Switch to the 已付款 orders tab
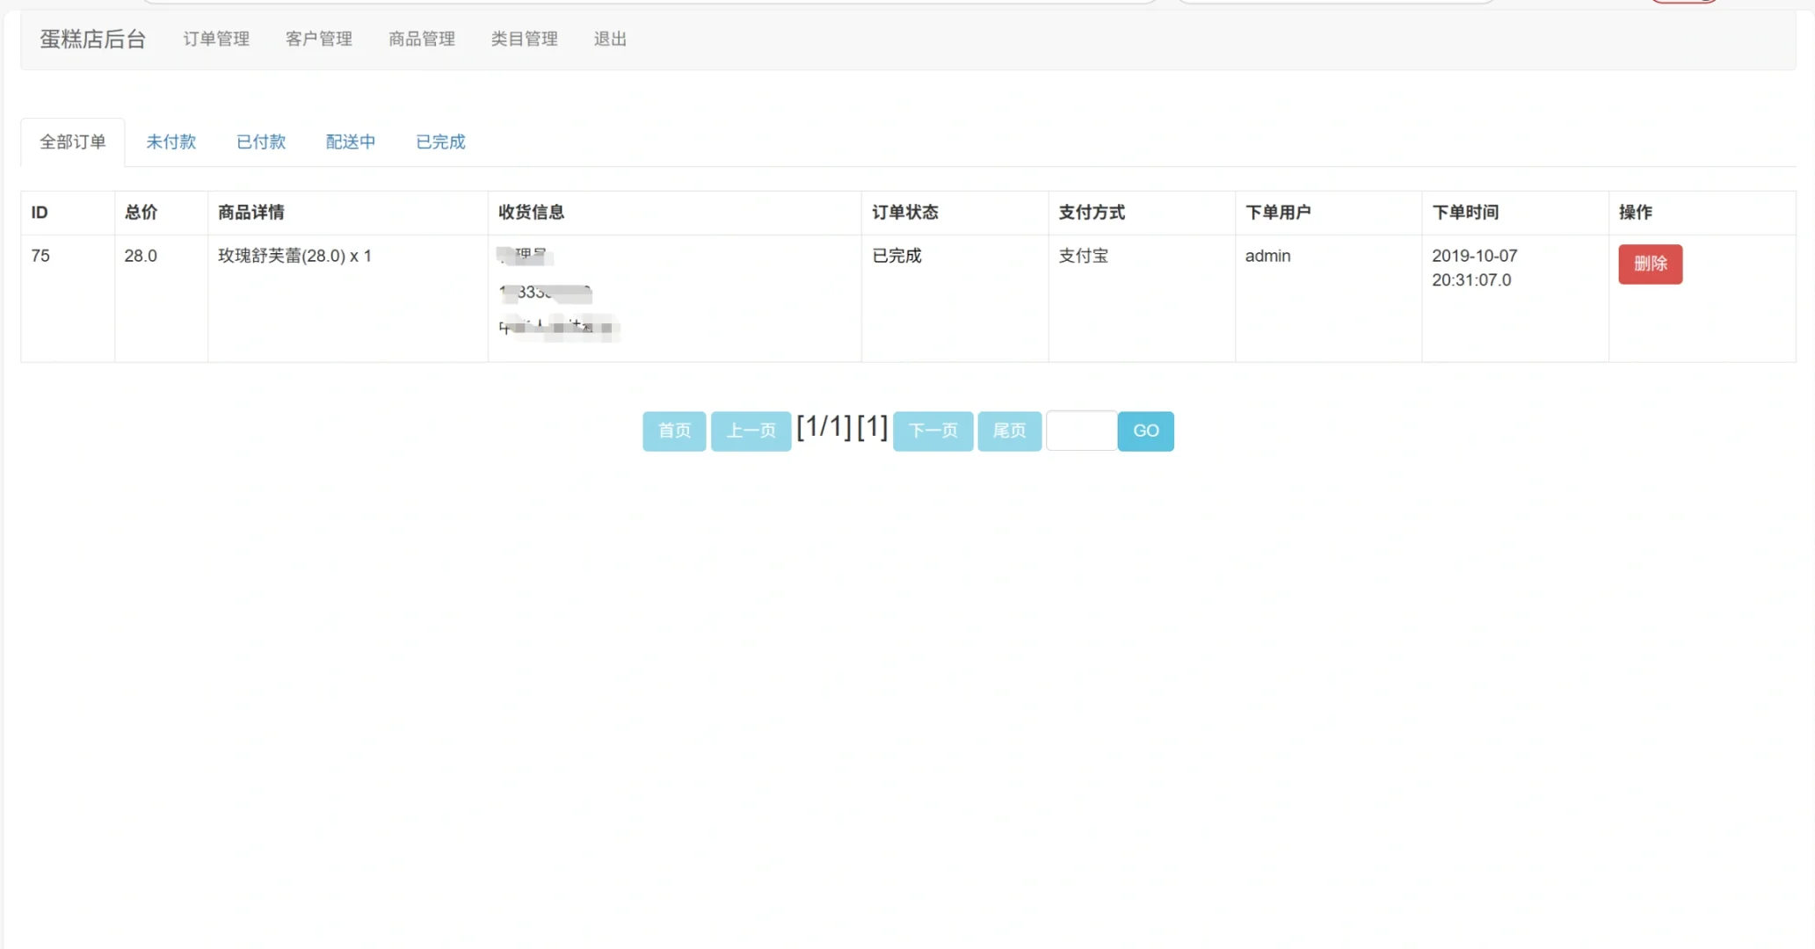Screen dimensions: 1815x949 (x=260, y=141)
